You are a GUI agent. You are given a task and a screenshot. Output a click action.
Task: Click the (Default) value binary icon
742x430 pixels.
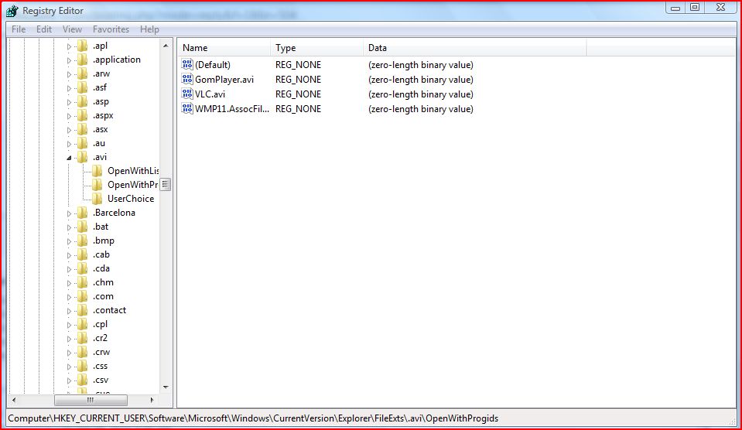(x=187, y=64)
